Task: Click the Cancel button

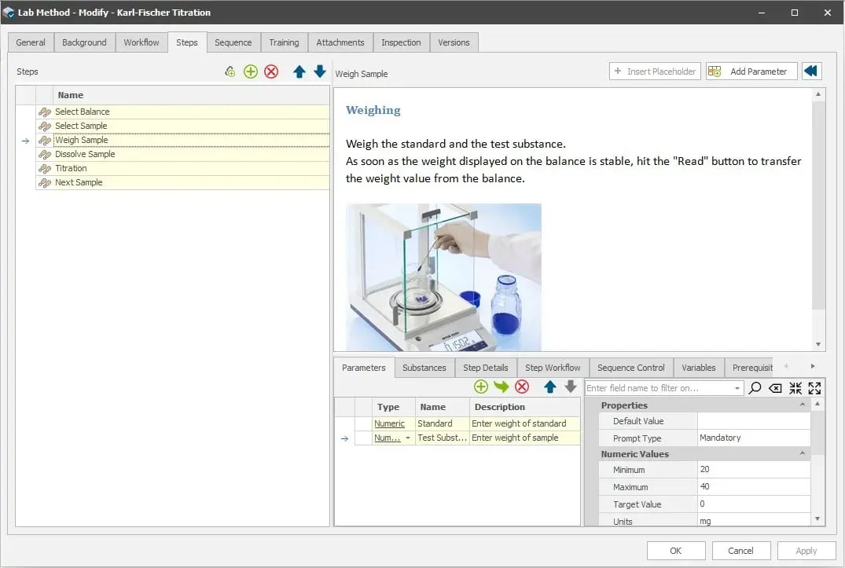Action: click(741, 551)
